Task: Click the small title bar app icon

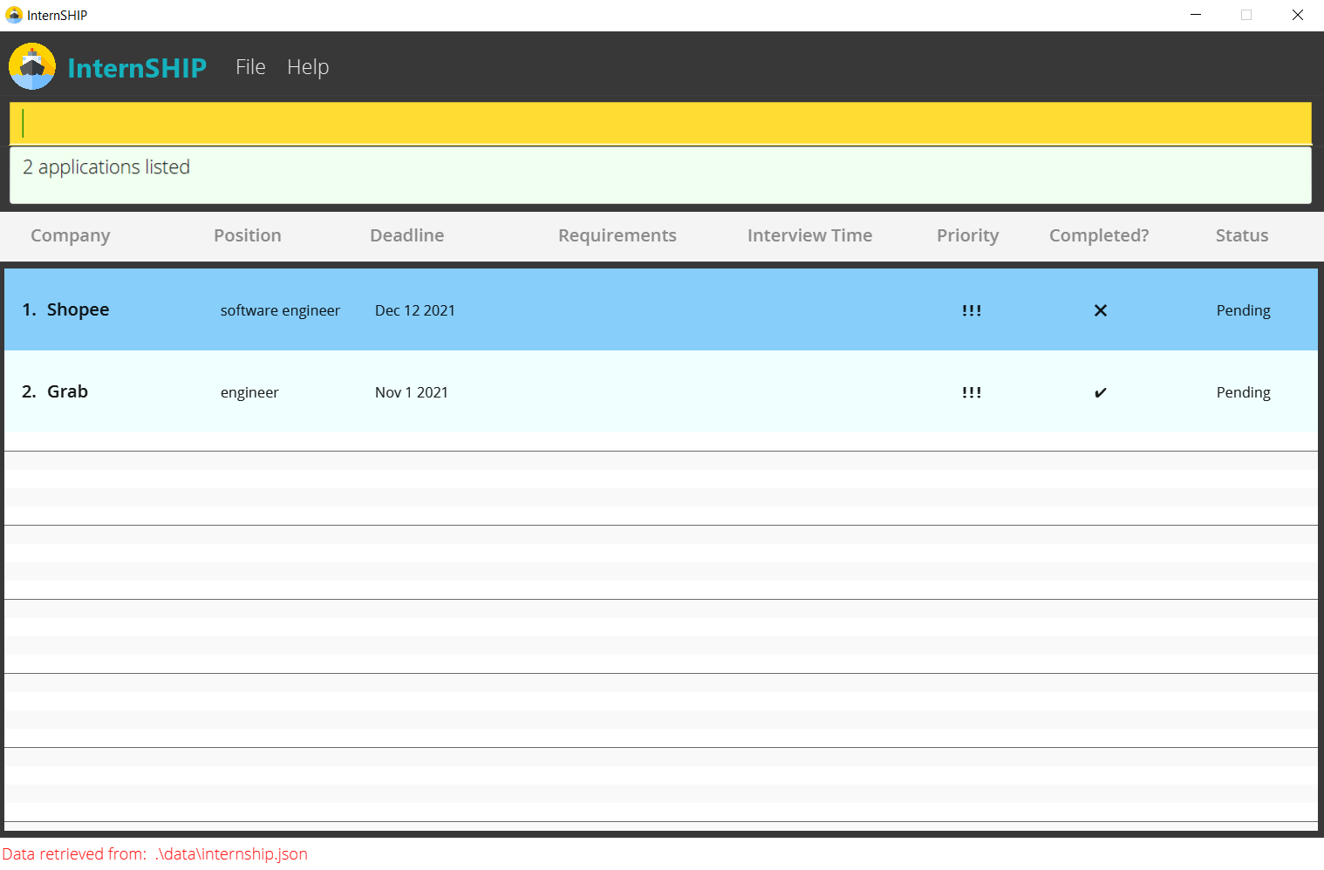Action: 14,15
